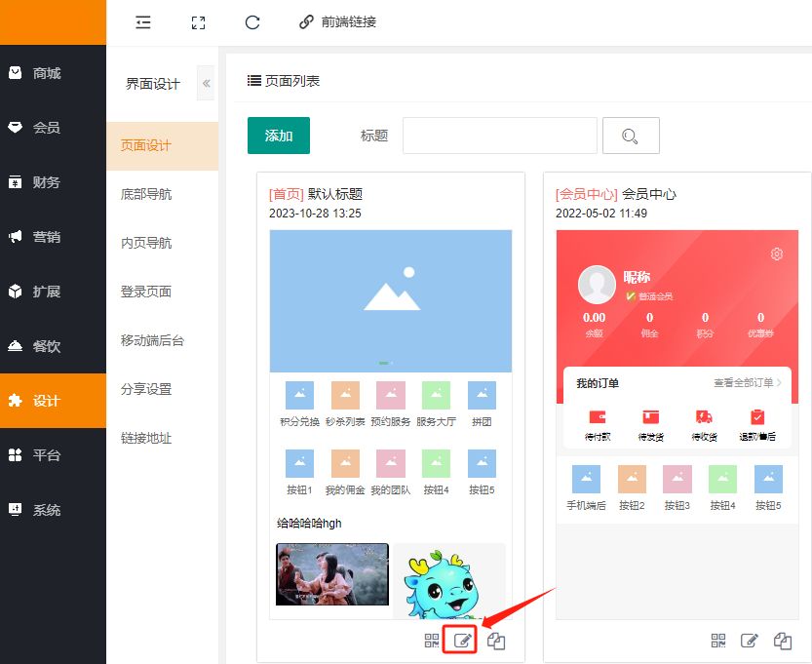Open the 商城 sidebar menu
The image size is (812, 664).
click(47, 73)
